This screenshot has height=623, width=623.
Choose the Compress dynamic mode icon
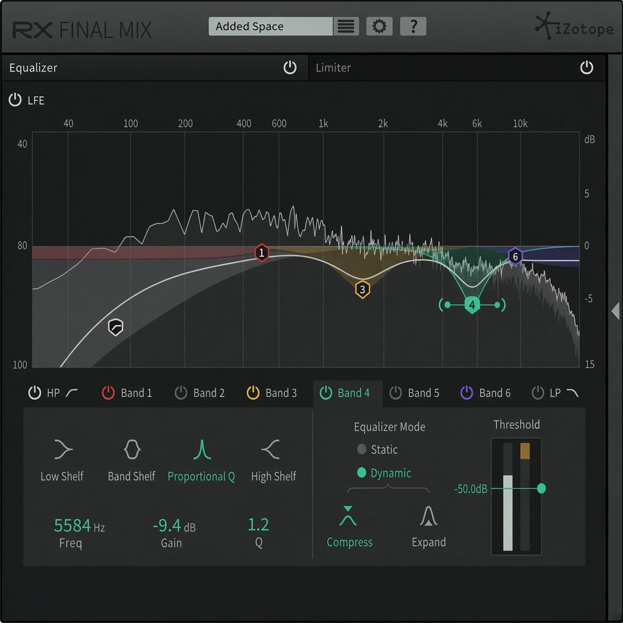click(x=348, y=516)
